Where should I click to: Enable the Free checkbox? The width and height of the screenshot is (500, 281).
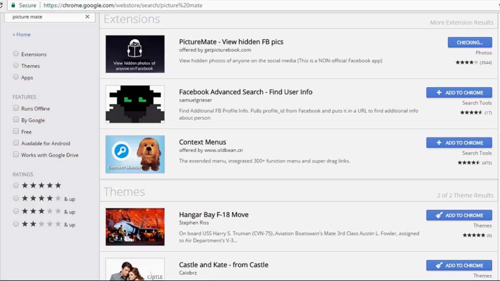click(x=16, y=131)
